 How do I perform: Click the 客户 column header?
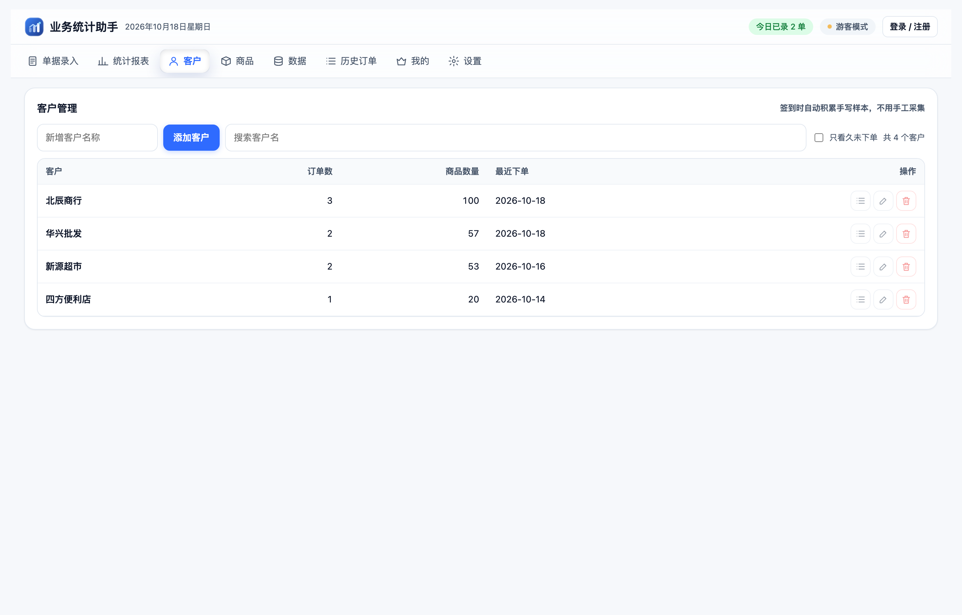click(x=54, y=171)
